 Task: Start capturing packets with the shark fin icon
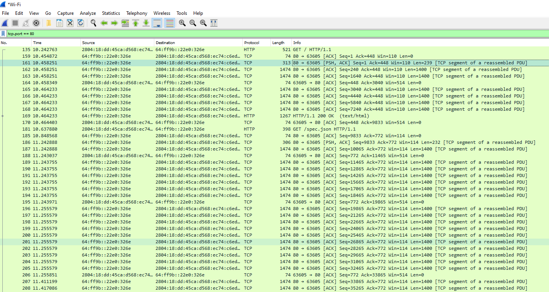click(x=5, y=23)
